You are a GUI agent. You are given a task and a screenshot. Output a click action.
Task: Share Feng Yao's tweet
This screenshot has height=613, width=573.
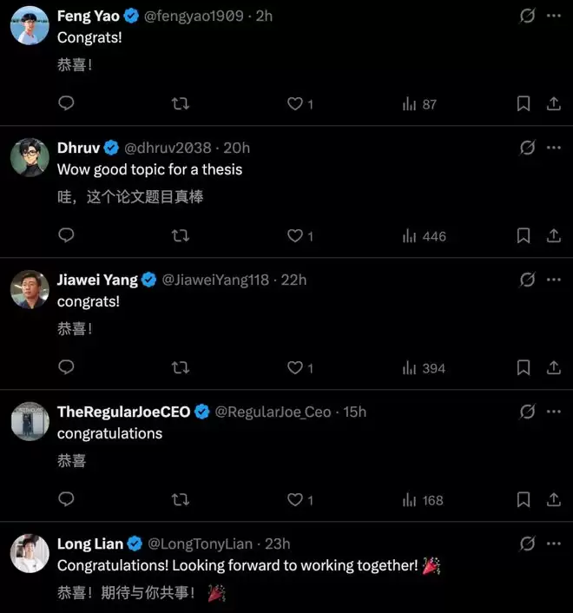coord(553,103)
